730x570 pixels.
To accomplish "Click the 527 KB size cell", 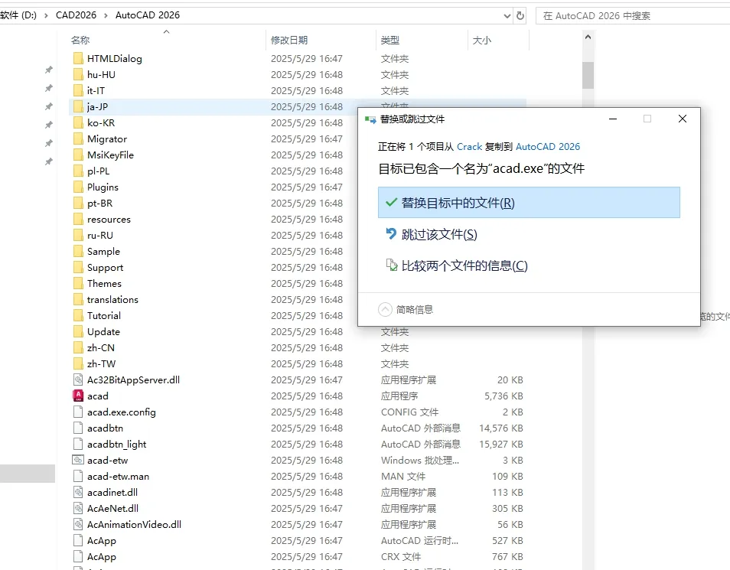I will tap(507, 541).
